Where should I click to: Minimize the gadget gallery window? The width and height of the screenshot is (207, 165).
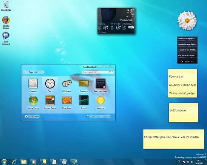(100, 66)
